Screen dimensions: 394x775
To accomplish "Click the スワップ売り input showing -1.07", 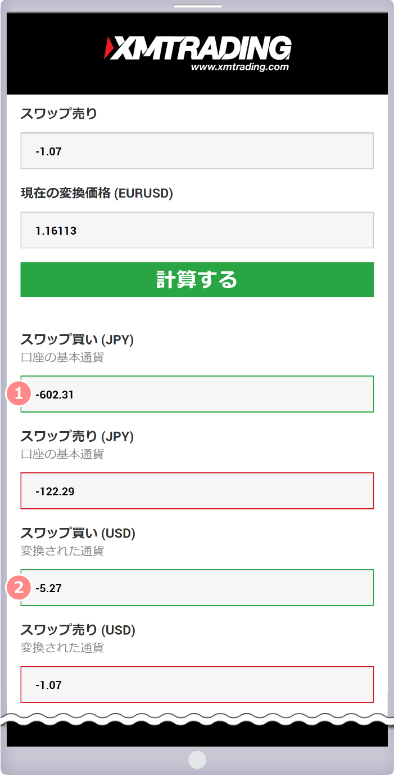I will click(197, 150).
